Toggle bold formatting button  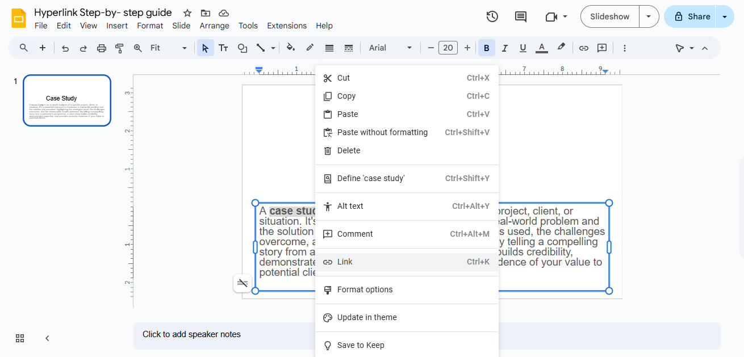tap(486, 48)
